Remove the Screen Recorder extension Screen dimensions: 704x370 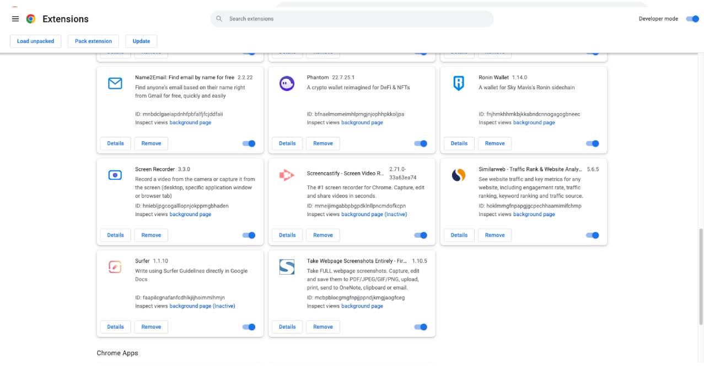pyautogui.click(x=151, y=235)
